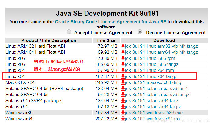This screenshot has width=213, height=126.
Task: Select Solaris x64 (SVR4 package) text
Action: (34, 101)
